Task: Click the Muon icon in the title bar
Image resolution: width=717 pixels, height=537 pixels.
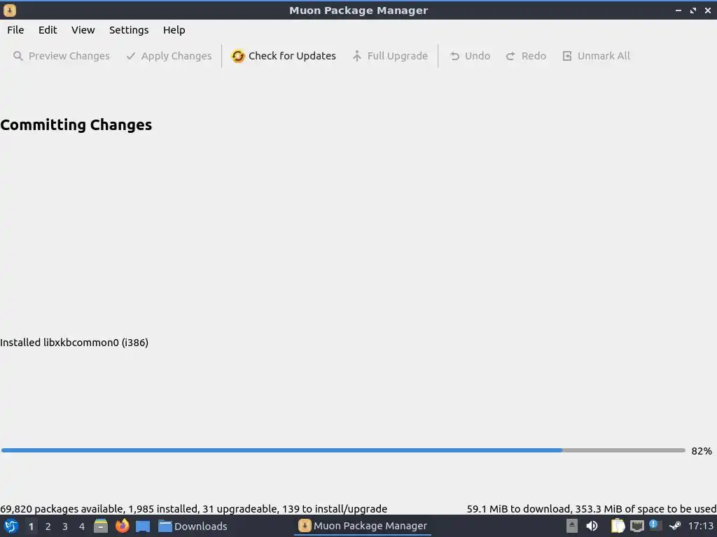Action: point(9,10)
